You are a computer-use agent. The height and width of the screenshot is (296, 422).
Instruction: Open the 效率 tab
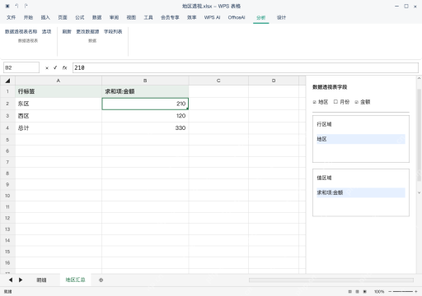(x=191, y=17)
